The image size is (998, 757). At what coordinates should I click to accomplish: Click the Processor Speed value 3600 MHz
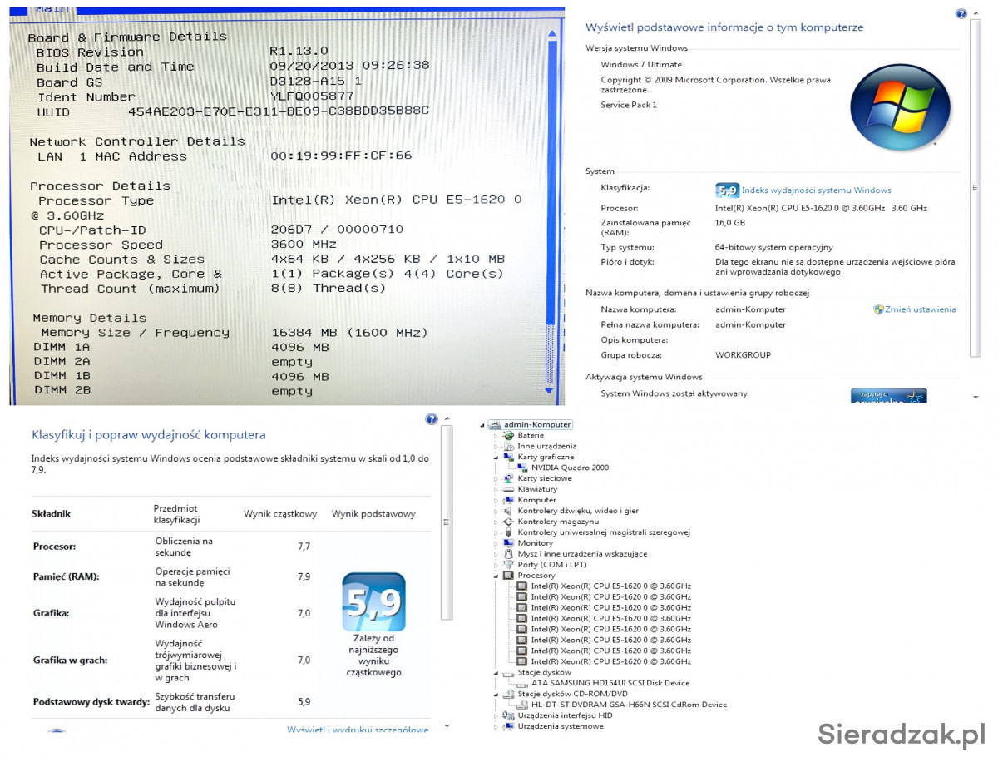click(x=304, y=245)
